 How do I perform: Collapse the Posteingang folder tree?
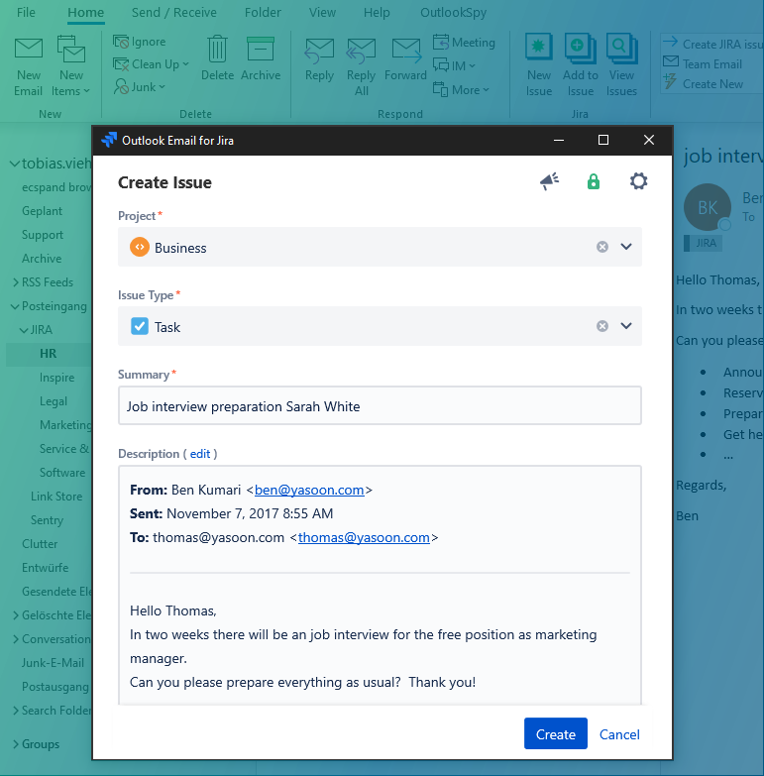(15, 306)
